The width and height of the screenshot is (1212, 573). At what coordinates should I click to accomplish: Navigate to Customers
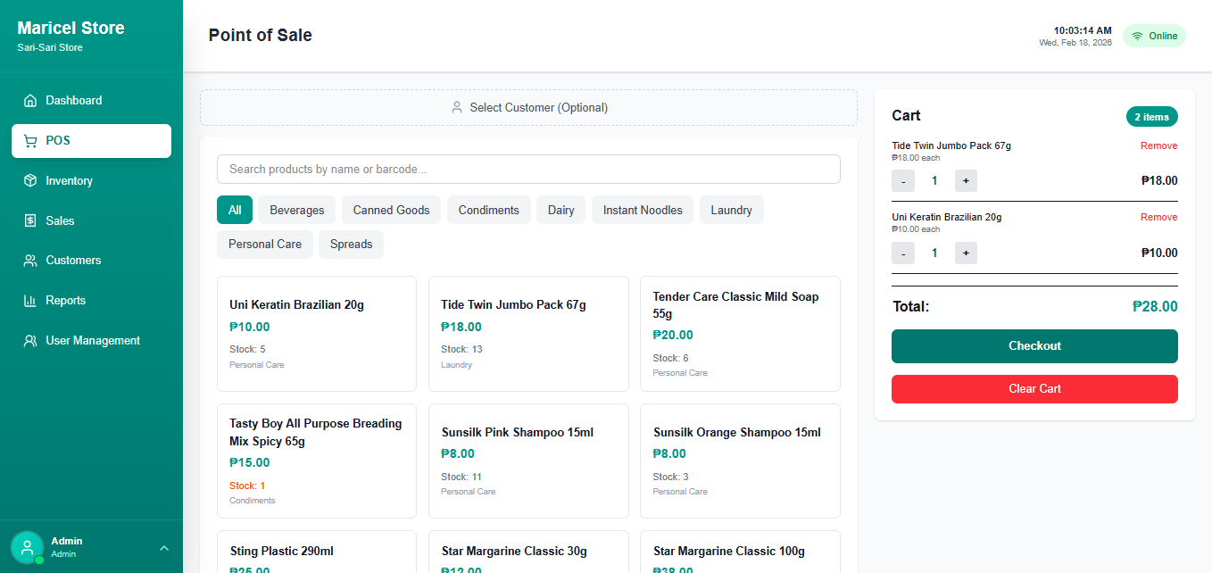click(91, 261)
